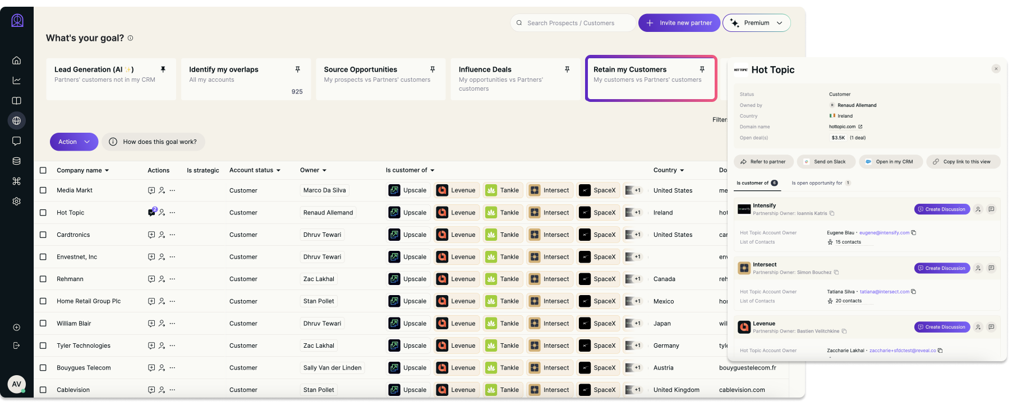The height and width of the screenshot is (411, 1026).
Task: Open the comment icon on the Intensify card
Action: (x=991, y=209)
